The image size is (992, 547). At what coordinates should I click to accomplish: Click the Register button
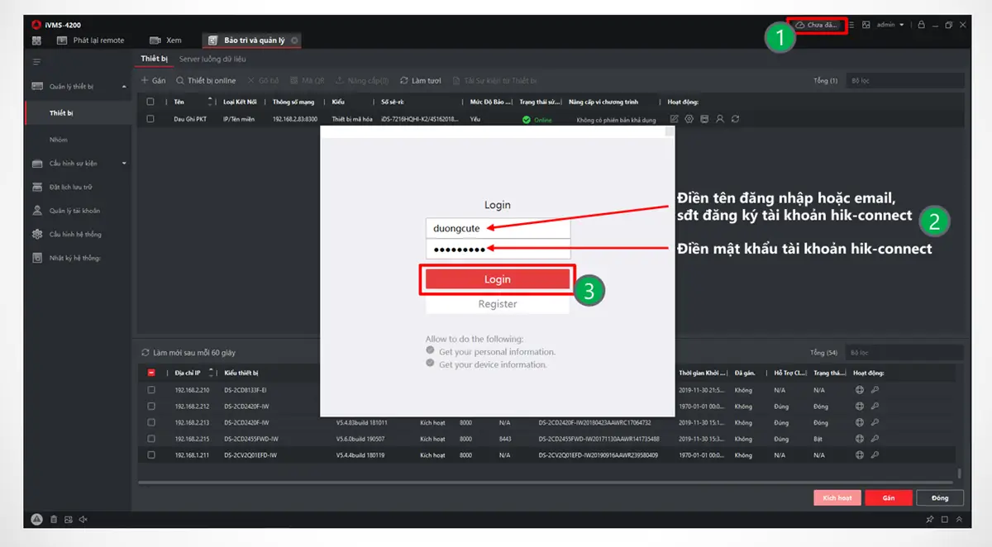pos(498,304)
